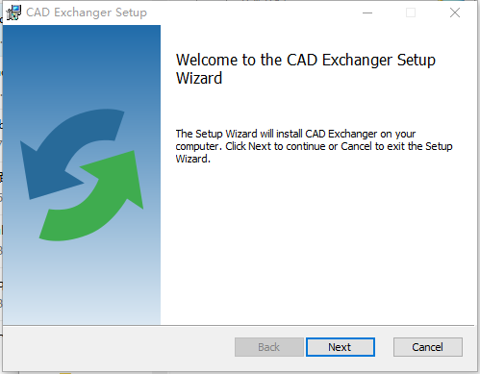Cancel the CAD Exchanger setup wizard
This screenshot has height=374, width=480.
point(428,347)
